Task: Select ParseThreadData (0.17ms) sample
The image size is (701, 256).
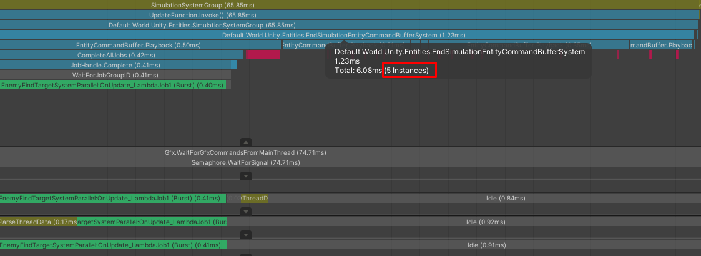Action: 39,222
